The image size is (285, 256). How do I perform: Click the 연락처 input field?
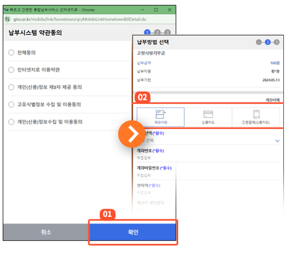[208, 192]
